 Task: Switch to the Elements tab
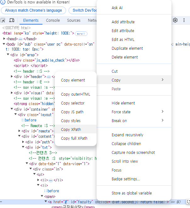click(x=31, y=20)
